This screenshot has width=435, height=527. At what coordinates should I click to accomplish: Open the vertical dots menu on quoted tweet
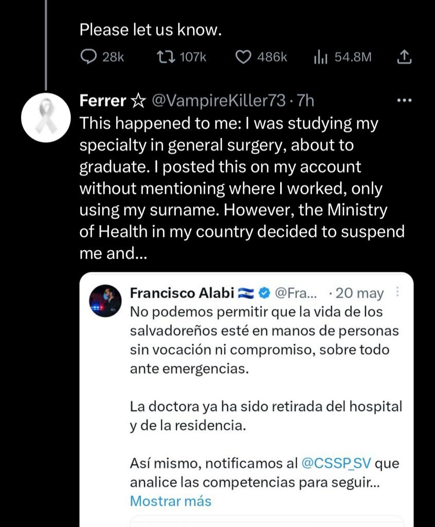(x=397, y=293)
